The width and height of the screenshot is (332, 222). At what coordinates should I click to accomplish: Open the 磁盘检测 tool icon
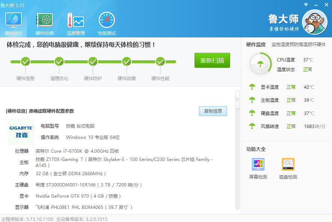(x=288, y=164)
